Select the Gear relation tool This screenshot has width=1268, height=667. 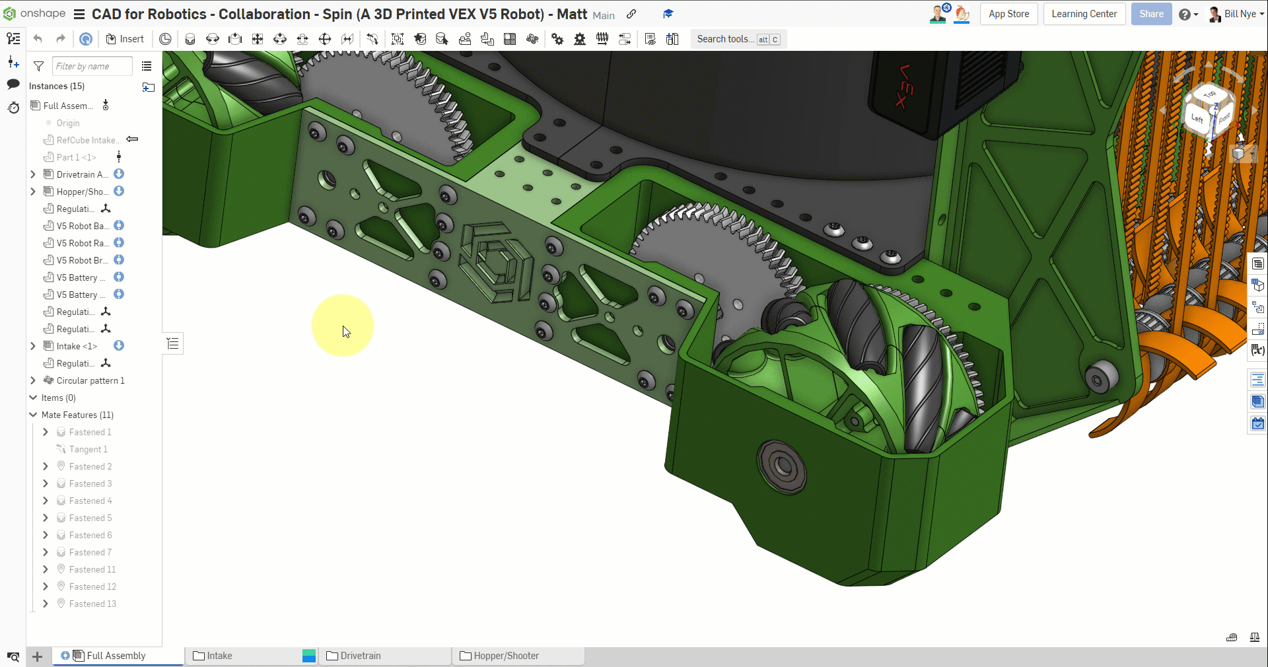(x=557, y=39)
